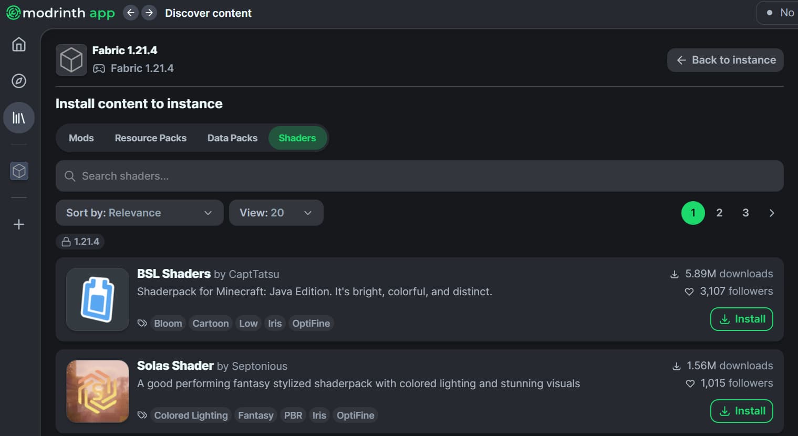The height and width of the screenshot is (436, 798).
Task: Open the BSL Shaders thumbnail
Action: pyautogui.click(x=98, y=299)
